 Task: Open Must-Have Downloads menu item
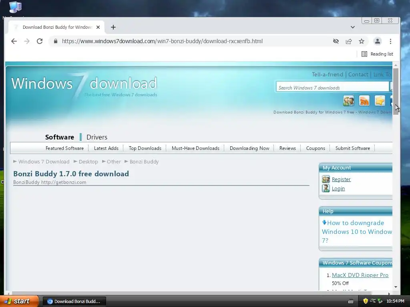coord(195,148)
